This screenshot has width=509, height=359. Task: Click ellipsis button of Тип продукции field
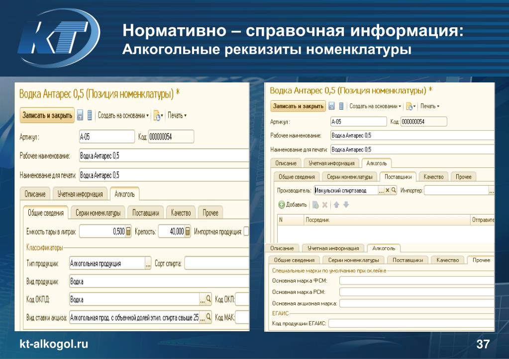(148, 263)
